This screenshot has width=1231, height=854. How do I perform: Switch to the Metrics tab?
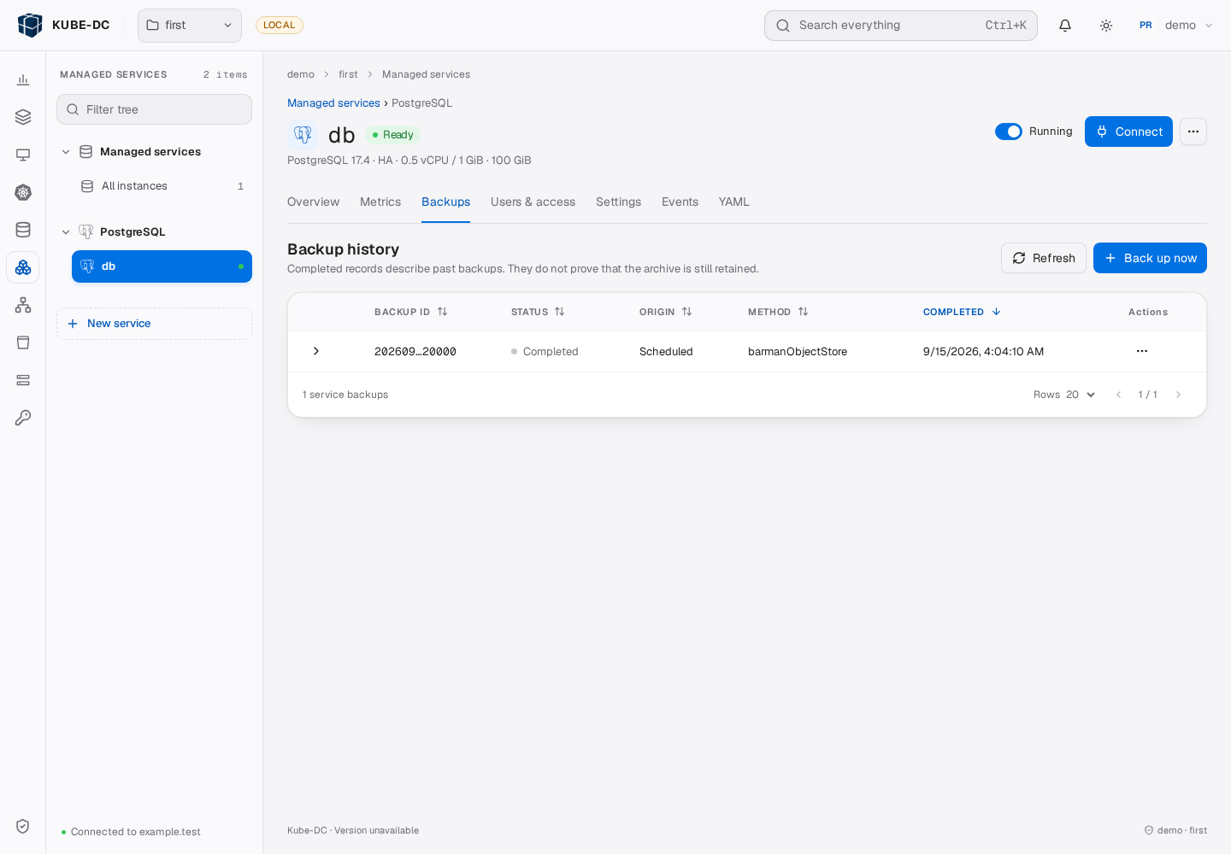point(380,202)
